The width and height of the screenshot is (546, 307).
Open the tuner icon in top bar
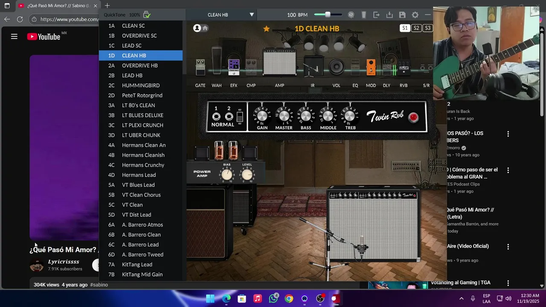pyautogui.click(x=351, y=15)
